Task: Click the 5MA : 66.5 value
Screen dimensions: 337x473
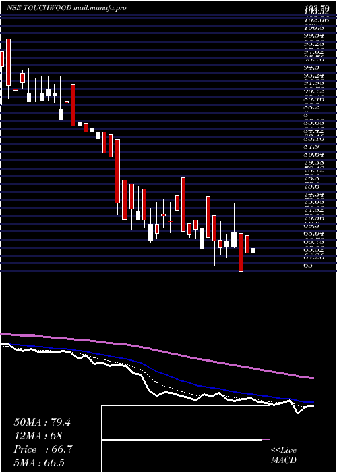Action: tap(39, 462)
